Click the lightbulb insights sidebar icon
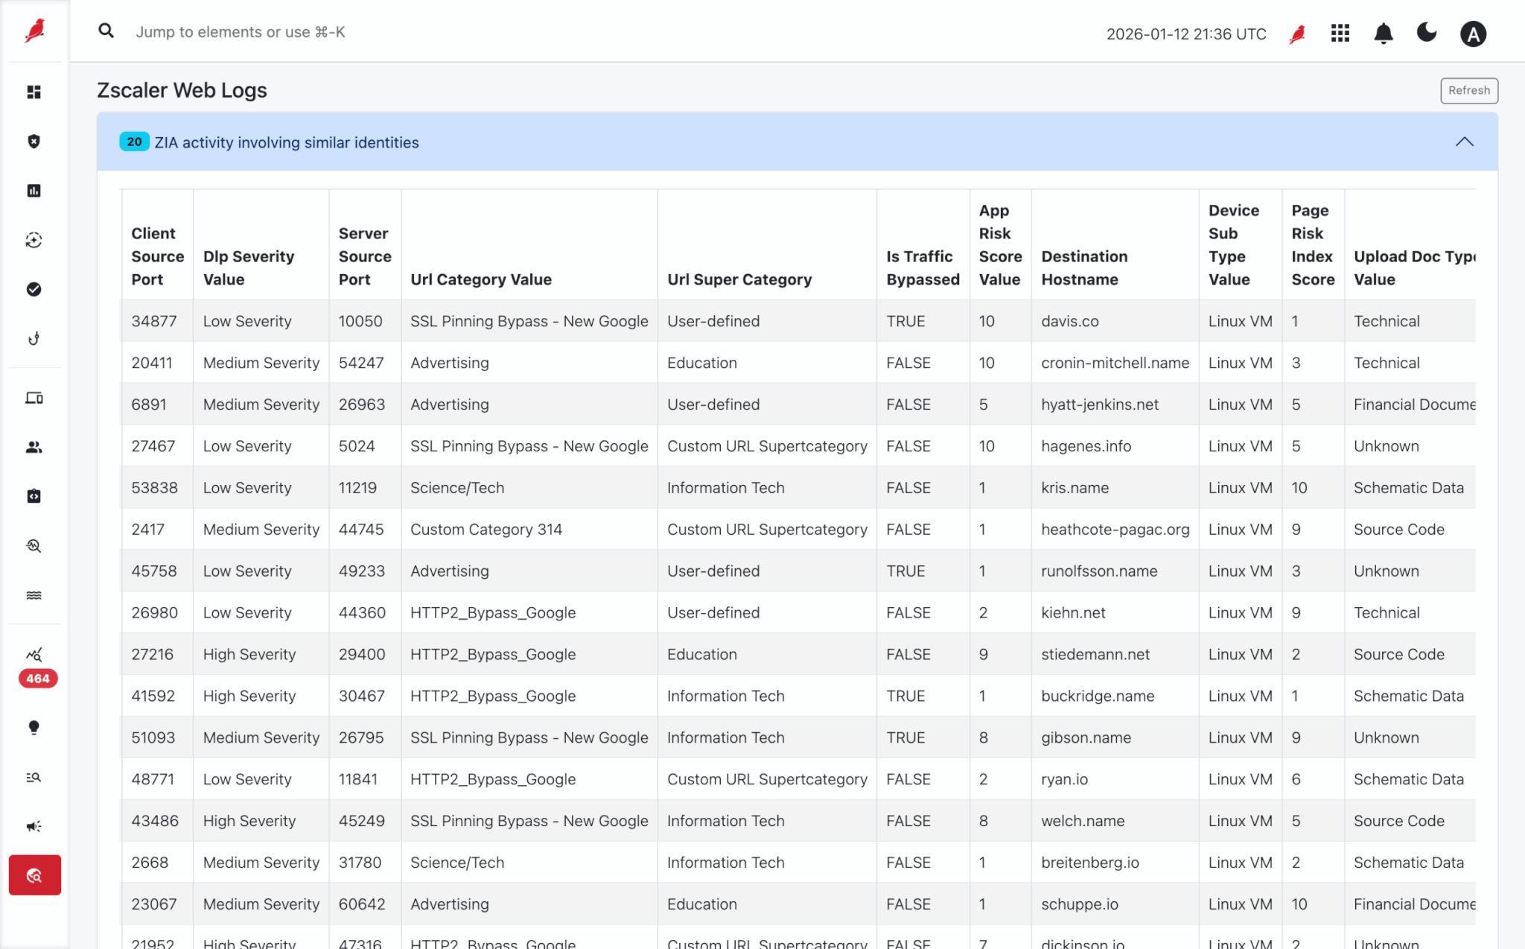1525x949 pixels. [34, 728]
